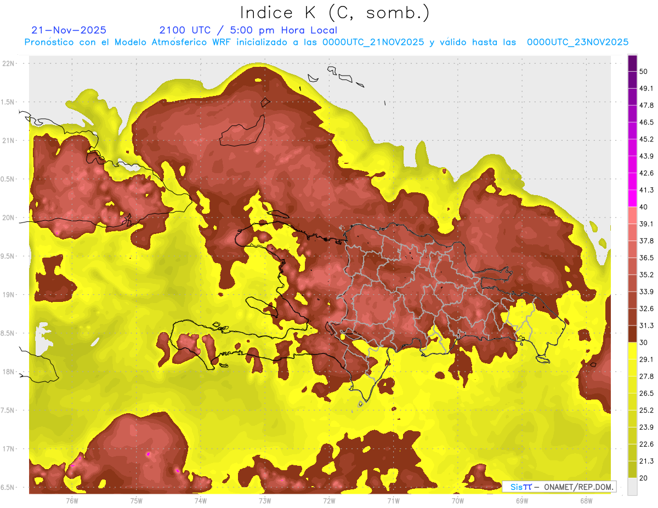The width and height of the screenshot is (658, 508).
Task: Click the '73W' longitude label
Action: click(x=265, y=500)
